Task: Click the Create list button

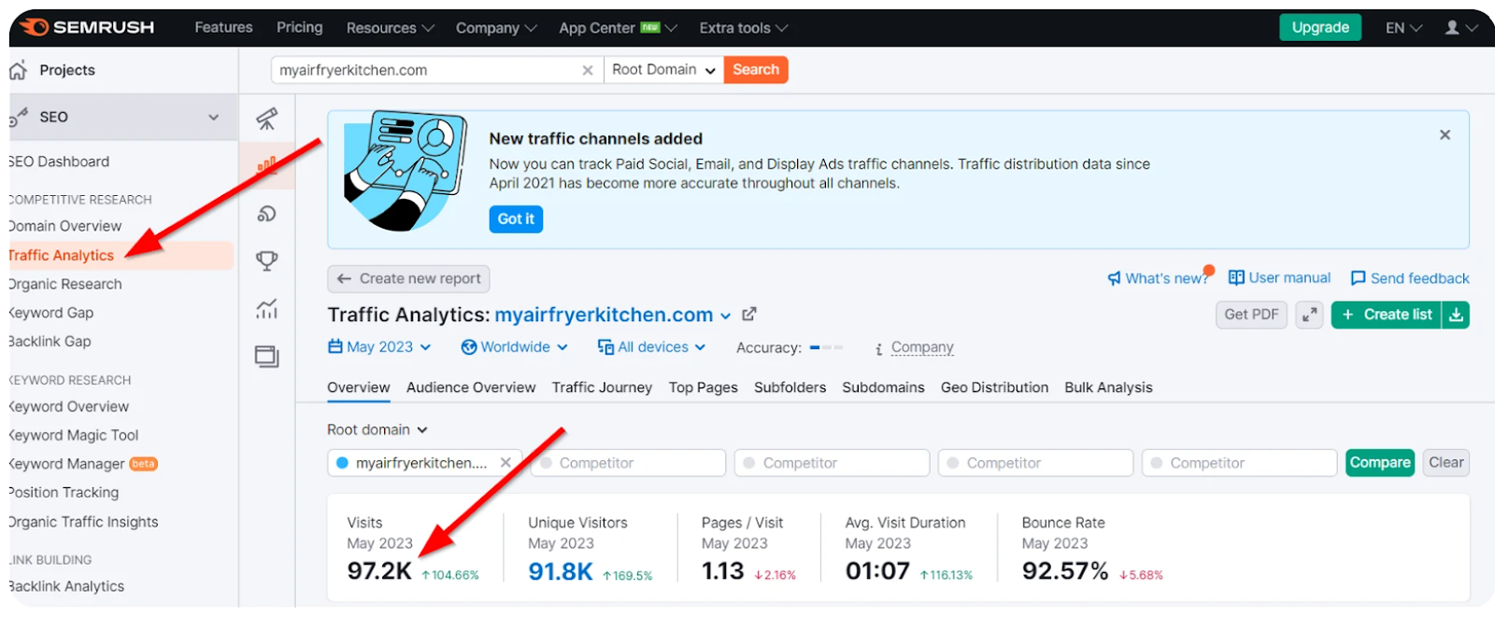Action: pyautogui.click(x=1387, y=315)
